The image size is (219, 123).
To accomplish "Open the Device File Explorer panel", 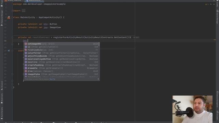I will coord(217,99).
